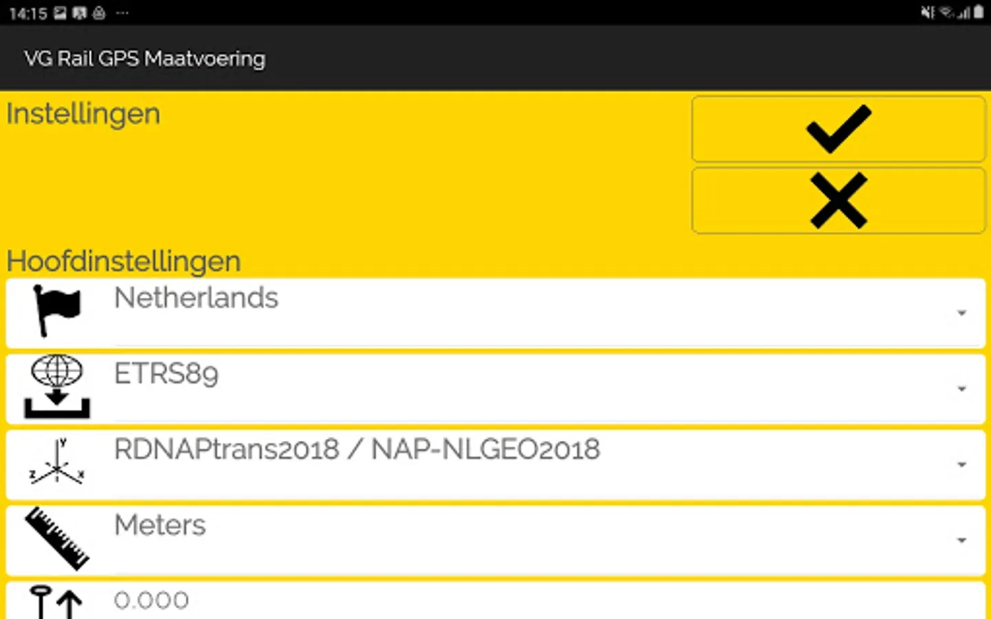991x619 pixels.
Task: Tap the Hoofdinstellingen section heading
Action: pyautogui.click(x=124, y=262)
